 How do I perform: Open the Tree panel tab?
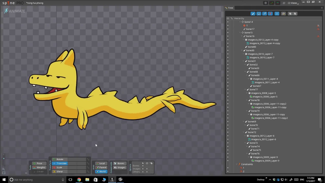coord(230,8)
